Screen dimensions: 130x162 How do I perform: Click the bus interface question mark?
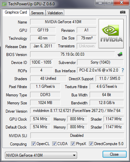123,70
